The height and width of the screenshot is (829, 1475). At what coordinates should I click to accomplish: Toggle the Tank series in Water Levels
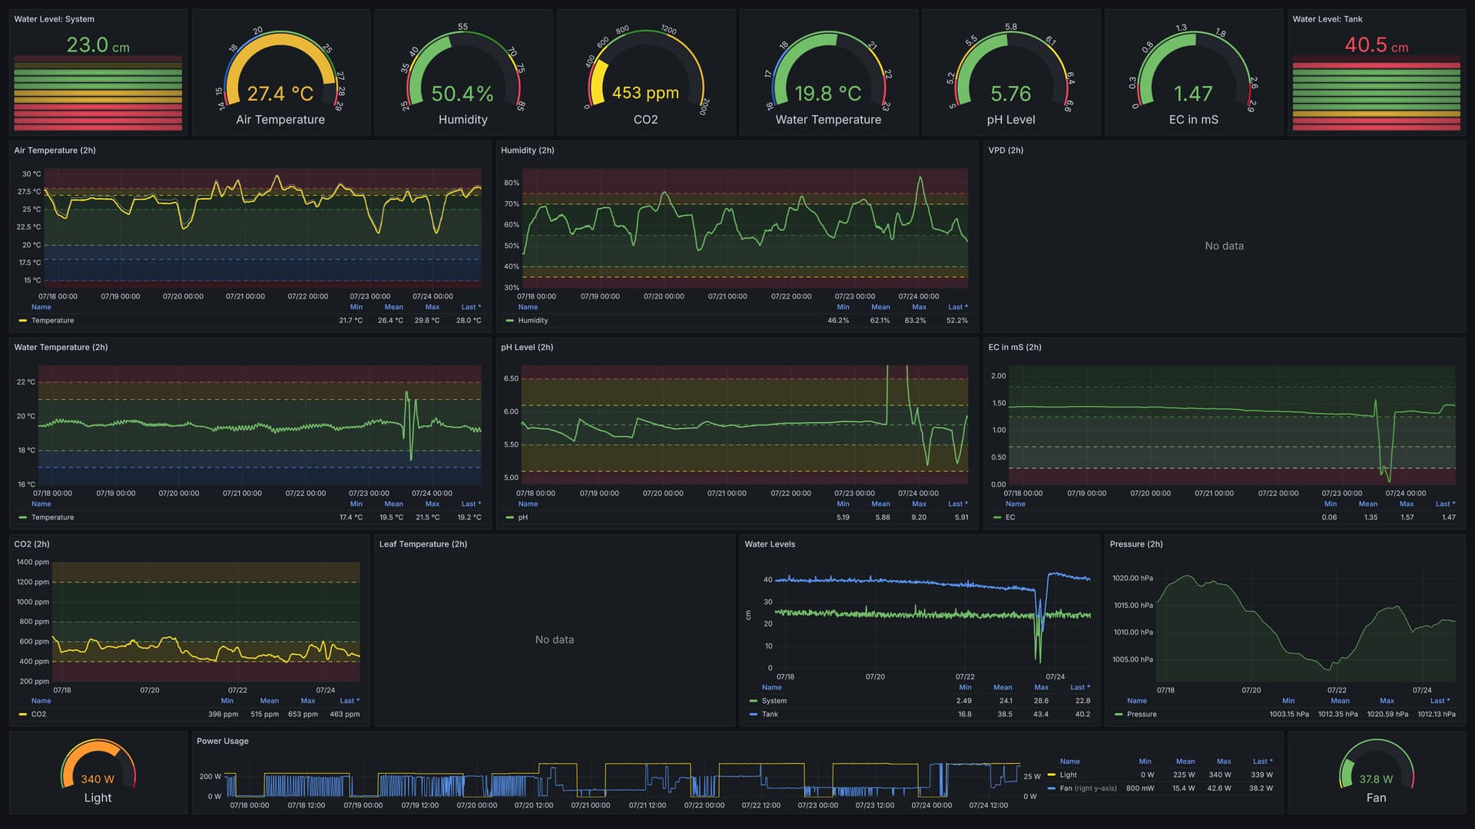[770, 715]
